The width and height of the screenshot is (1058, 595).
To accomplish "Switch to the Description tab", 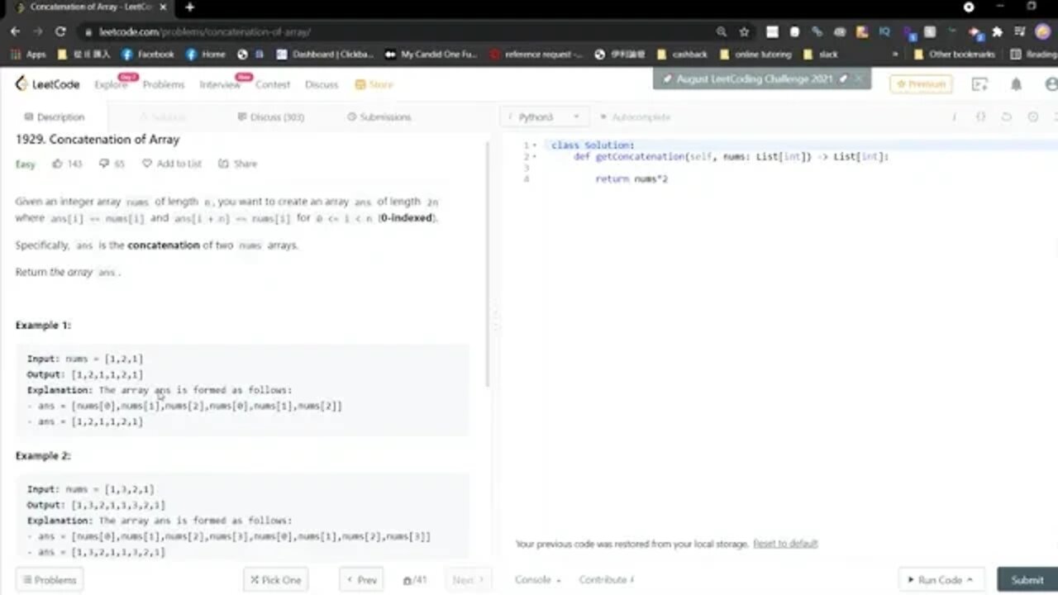I will point(54,117).
